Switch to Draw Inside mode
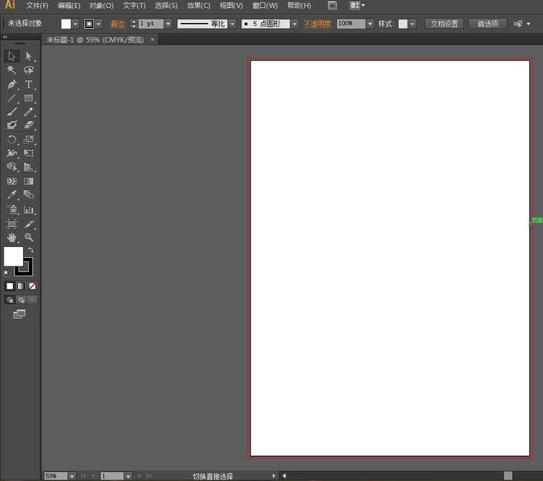 click(32, 299)
